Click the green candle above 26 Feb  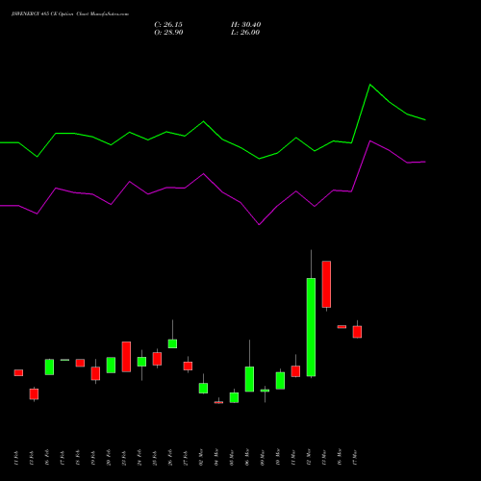point(172,343)
